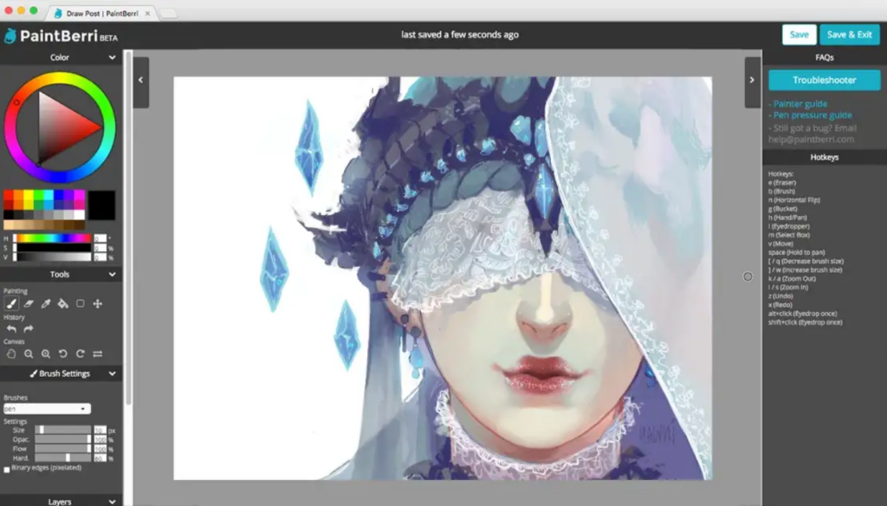The width and height of the screenshot is (887, 506).
Task: Click the PaintBerri logo
Action: coord(61,36)
